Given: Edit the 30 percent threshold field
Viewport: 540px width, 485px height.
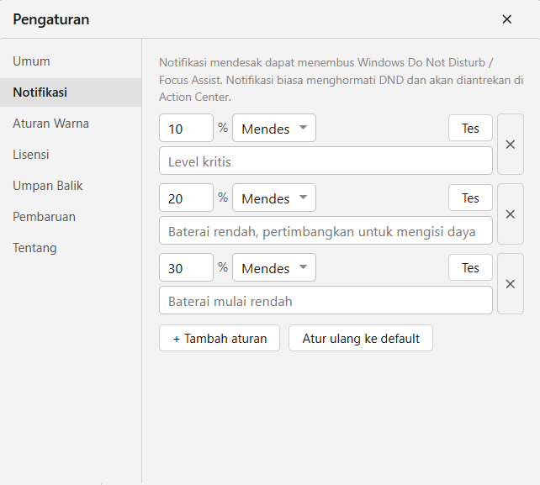Looking at the screenshot, I should (187, 267).
